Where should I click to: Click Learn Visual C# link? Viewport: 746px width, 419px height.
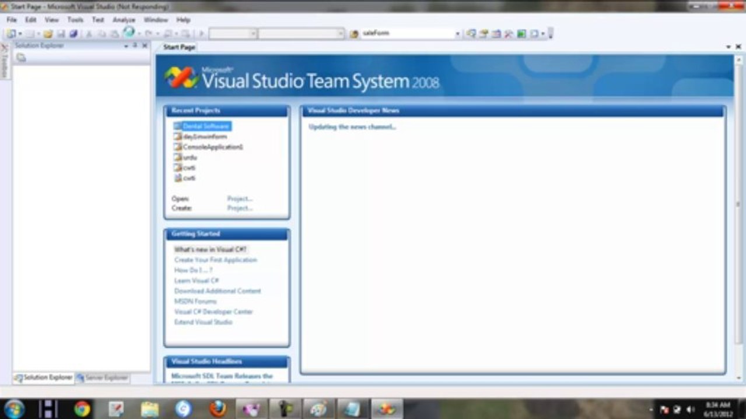click(x=197, y=280)
